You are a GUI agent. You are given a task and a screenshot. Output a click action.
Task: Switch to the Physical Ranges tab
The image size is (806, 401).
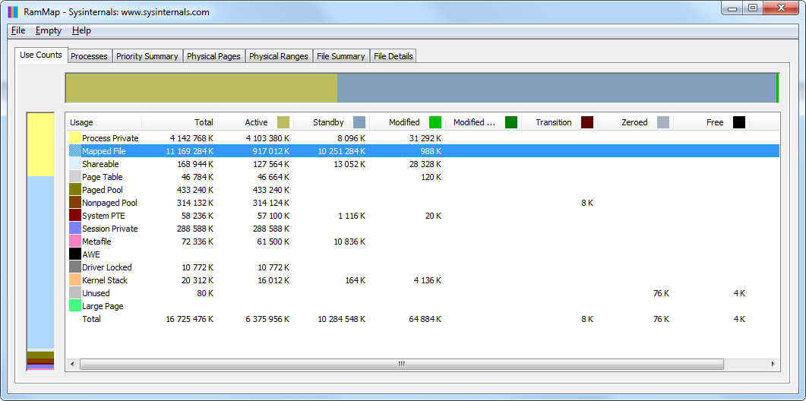[279, 56]
